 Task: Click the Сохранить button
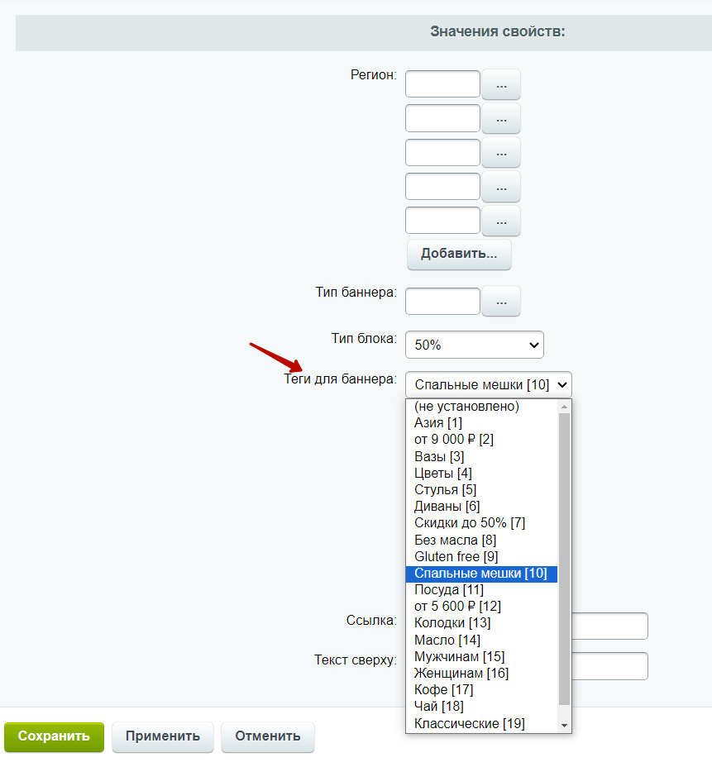coord(54,736)
